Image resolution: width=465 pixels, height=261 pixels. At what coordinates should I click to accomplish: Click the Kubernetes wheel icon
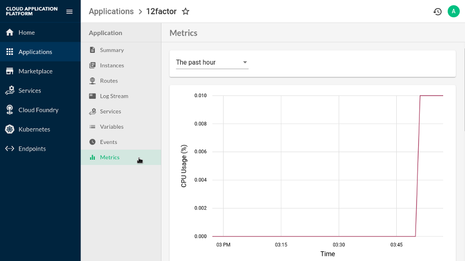pyautogui.click(x=9, y=129)
